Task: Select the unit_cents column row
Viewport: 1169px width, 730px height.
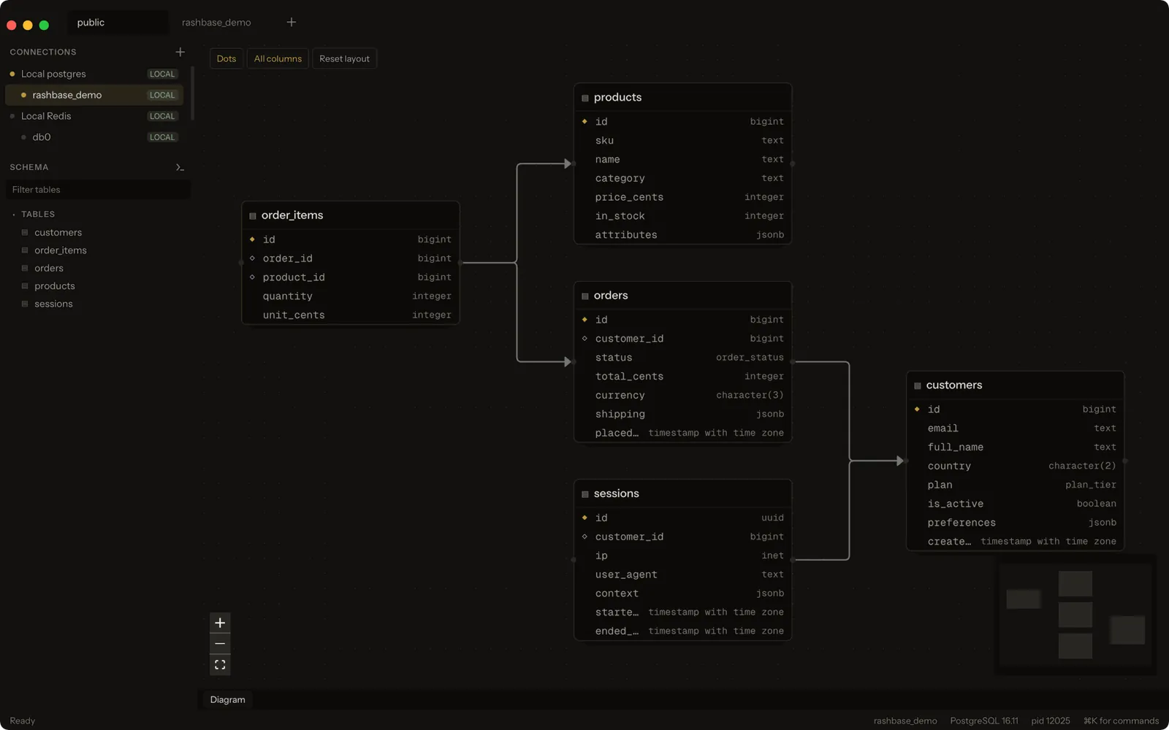Action: click(351, 315)
